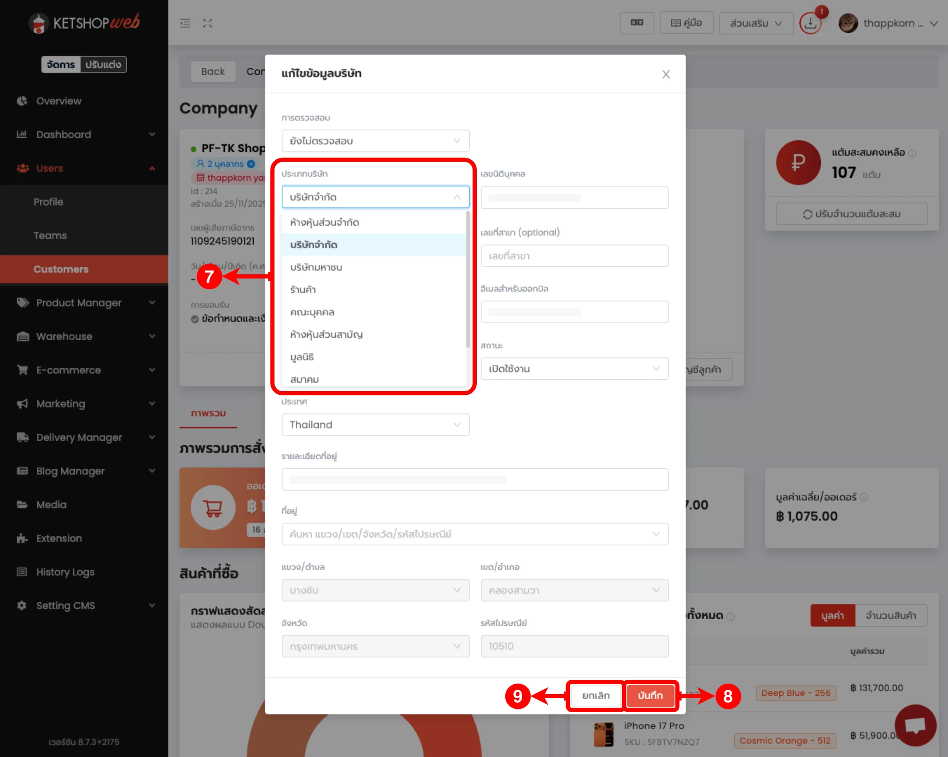Close the edit company dialog
The image size is (948, 757).
tap(666, 74)
